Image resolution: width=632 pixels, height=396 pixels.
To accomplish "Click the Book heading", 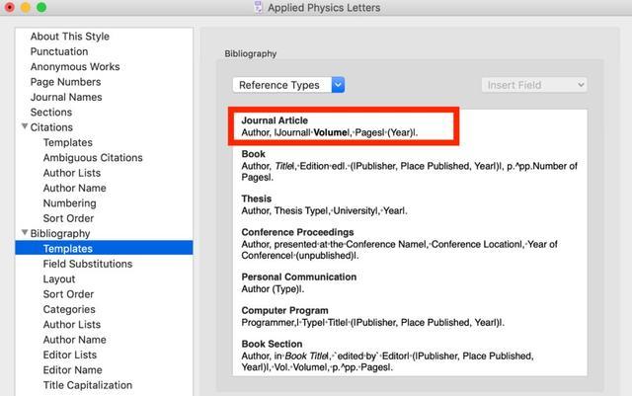I will coord(253,154).
